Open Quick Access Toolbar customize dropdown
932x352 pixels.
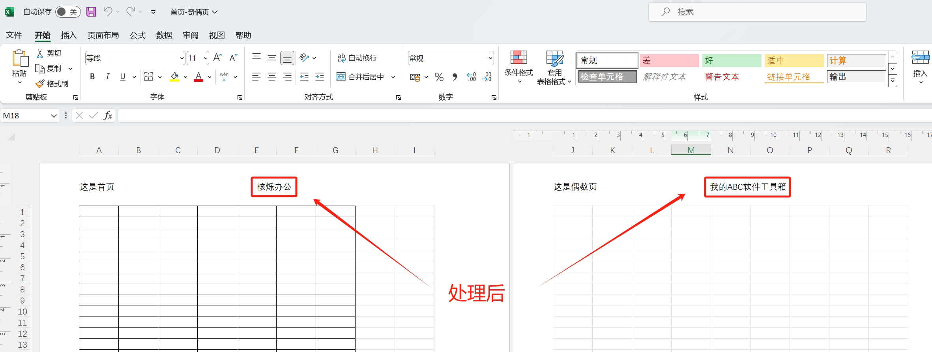[x=153, y=12]
